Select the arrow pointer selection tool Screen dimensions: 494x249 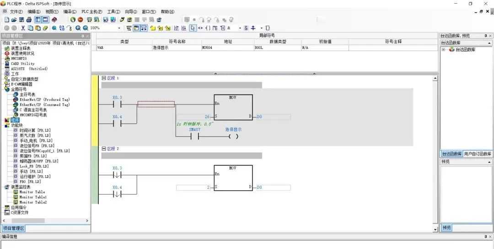click(193, 28)
